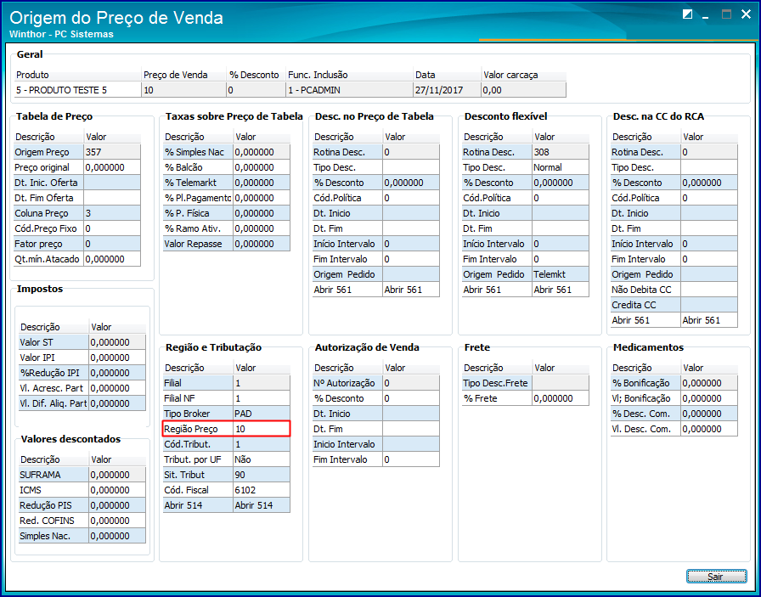Screen dimensions: 761x597
Task: Select the 'Valor ST' row label
Action: (54, 342)
